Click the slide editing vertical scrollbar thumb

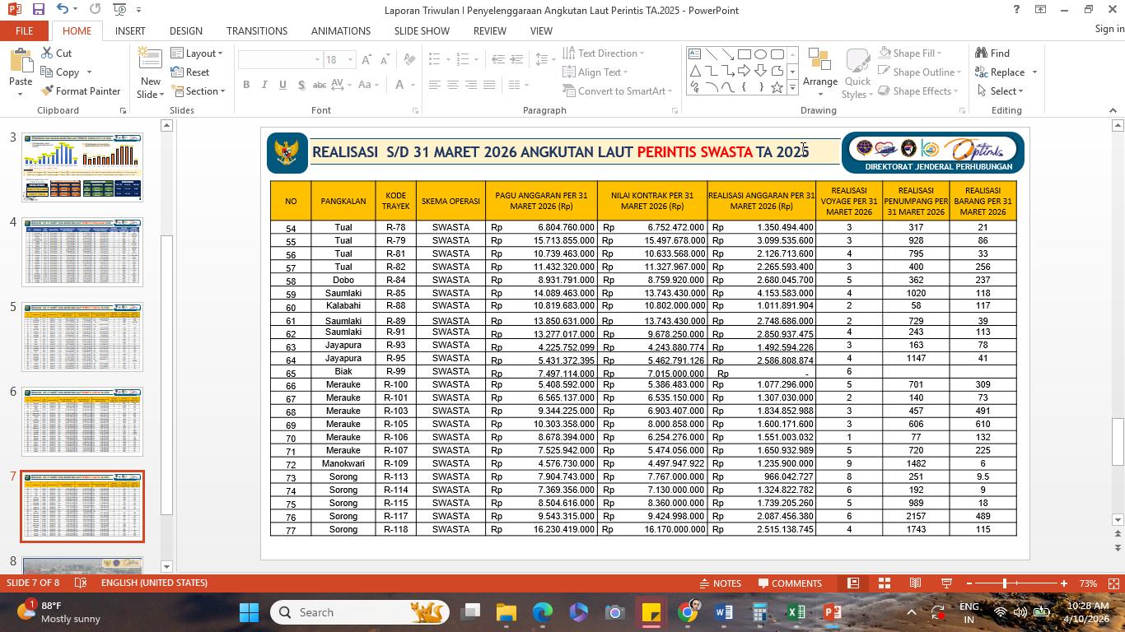click(x=1118, y=442)
